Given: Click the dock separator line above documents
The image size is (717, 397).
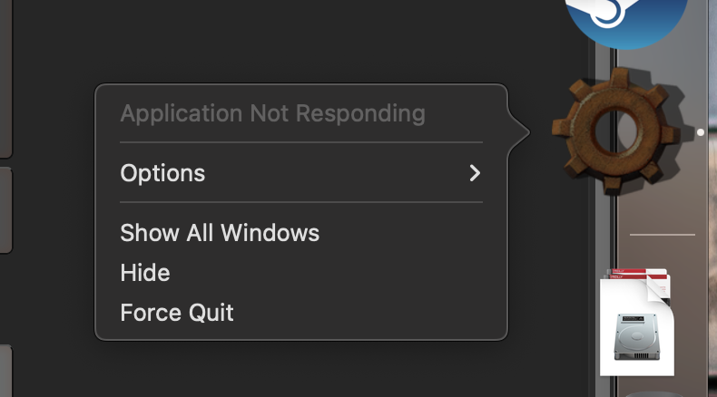Looking at the screenshot, I should pos(663,235).
